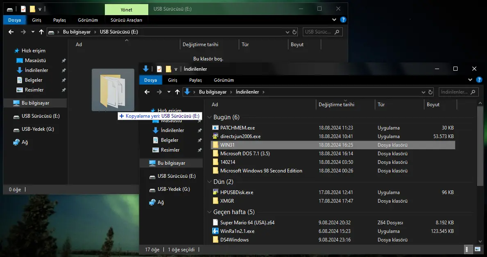
Task: Open Dosya tab in USB Sürücüsü window
Action: tap(15, 20)
